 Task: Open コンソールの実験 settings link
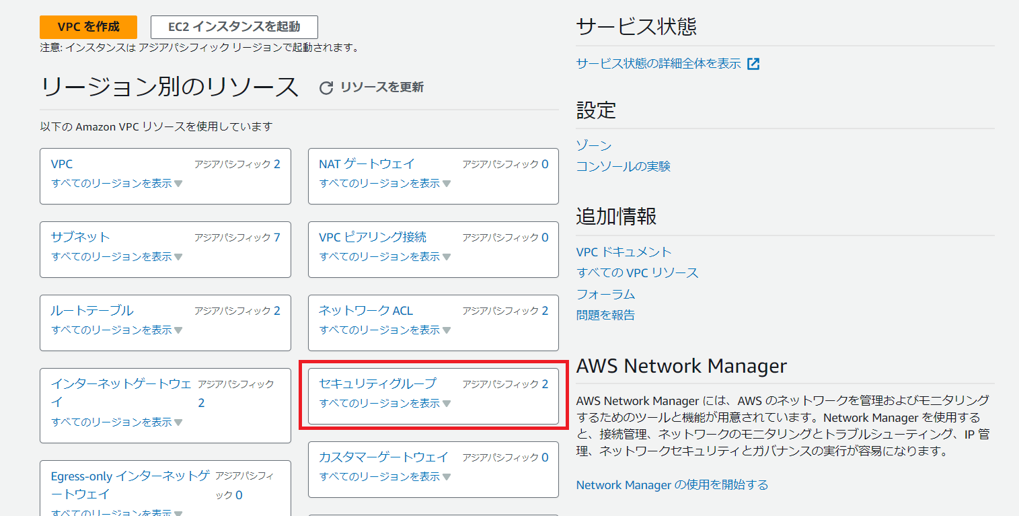[x=623, y=166]
